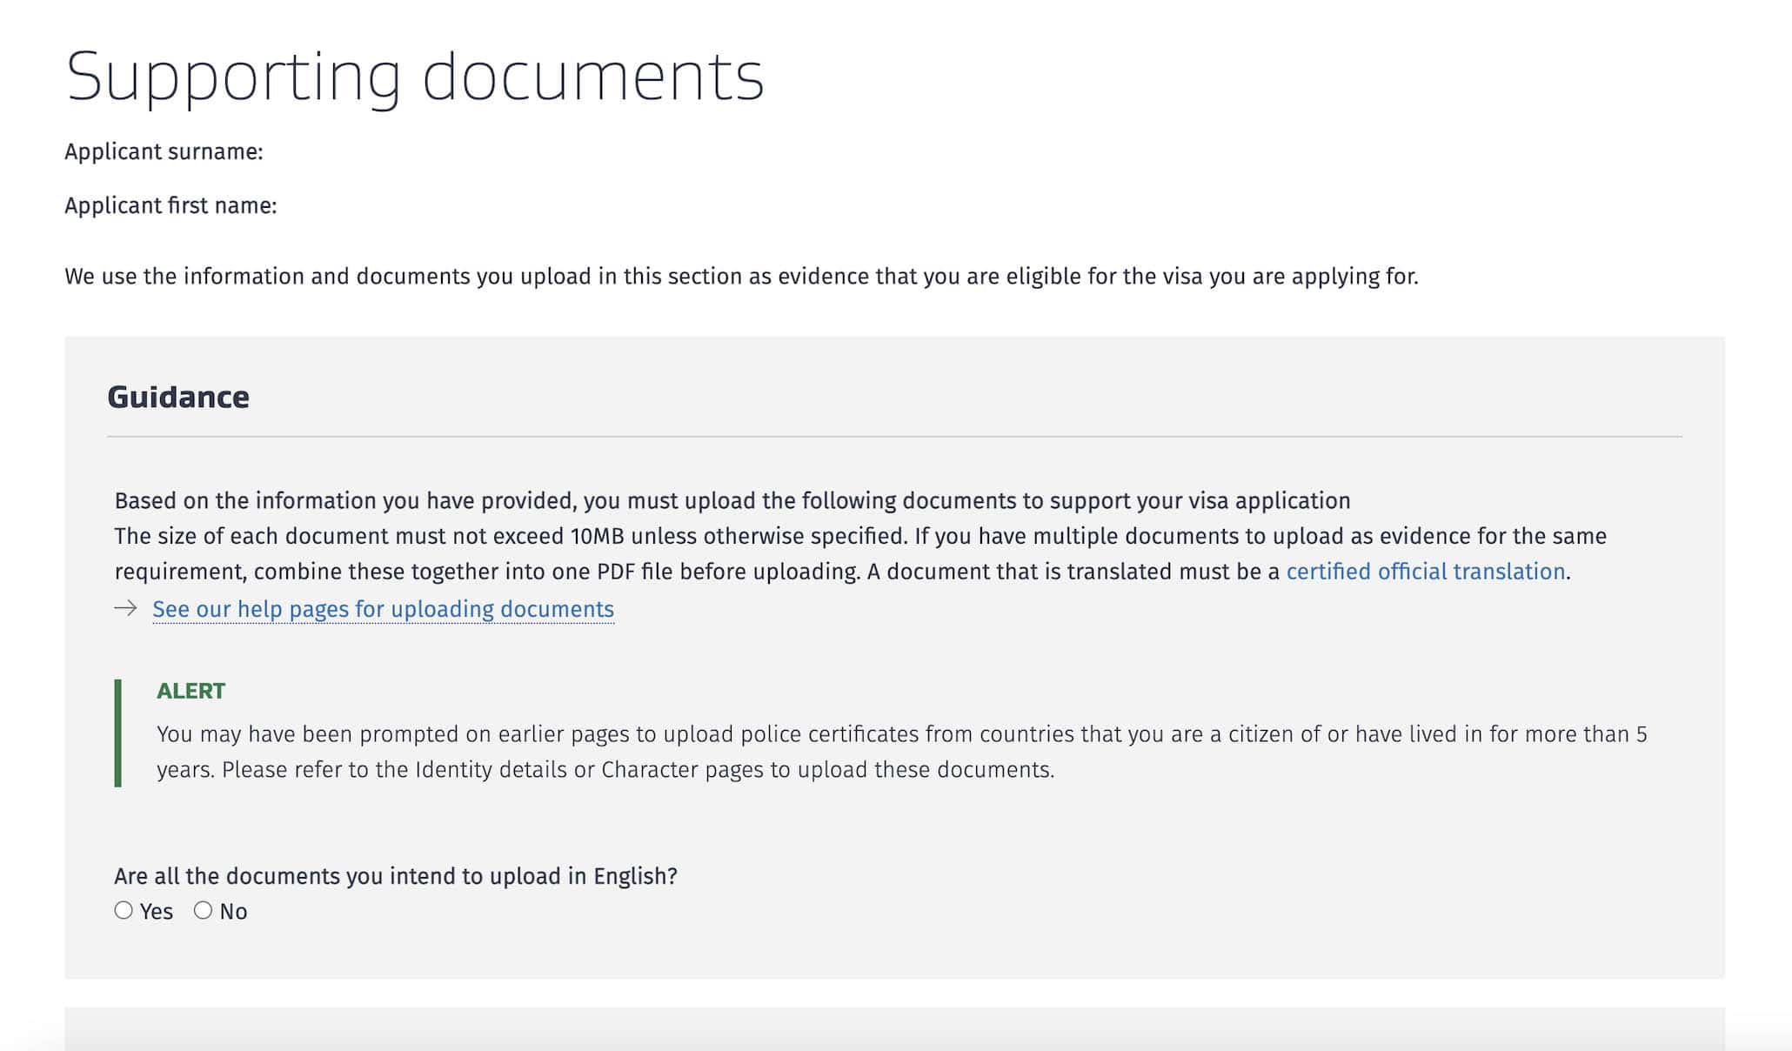Select Yes for documents in English question
The width and height of the screenshot is (1792, 1051).
pos(124,910)
